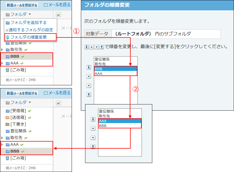Click green checkmark button in bottom panel header

58,103
